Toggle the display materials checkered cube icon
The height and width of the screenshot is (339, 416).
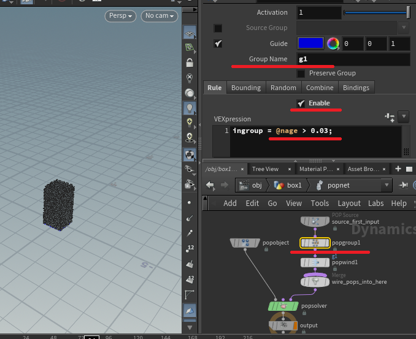190,154
